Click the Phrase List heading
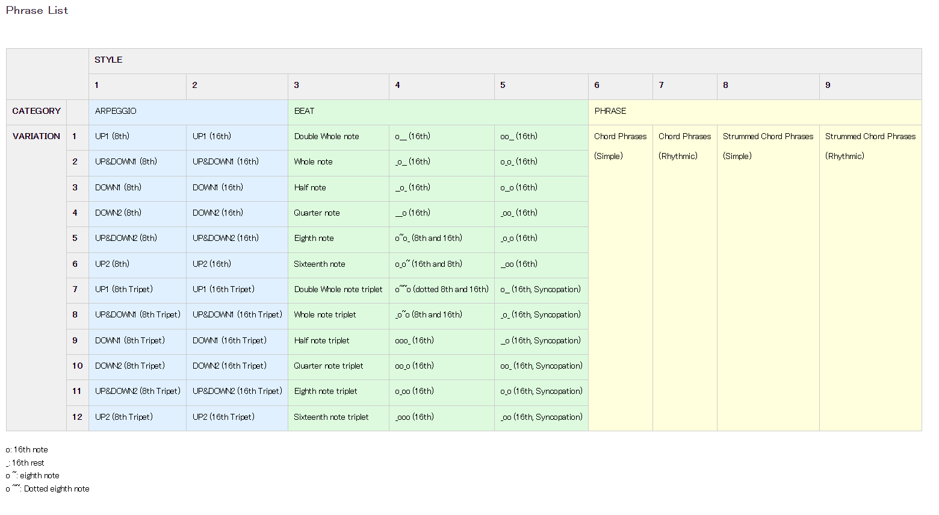The image size is (939, 515). [x=37, y=10]
